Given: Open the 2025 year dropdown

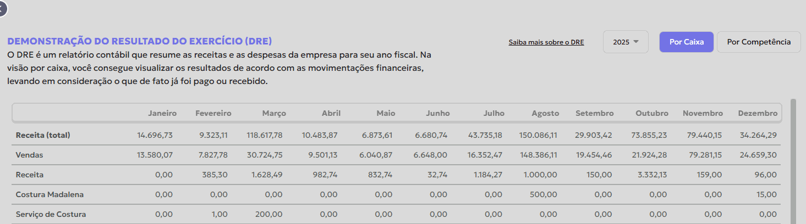Looking at the screenshot, I should (x=626, y=42).
